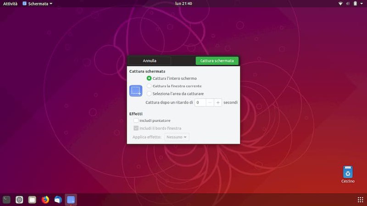This screenshot has height=206, width=367.
Task: Cancel with the Annulla button
Action: pos(150,61)
